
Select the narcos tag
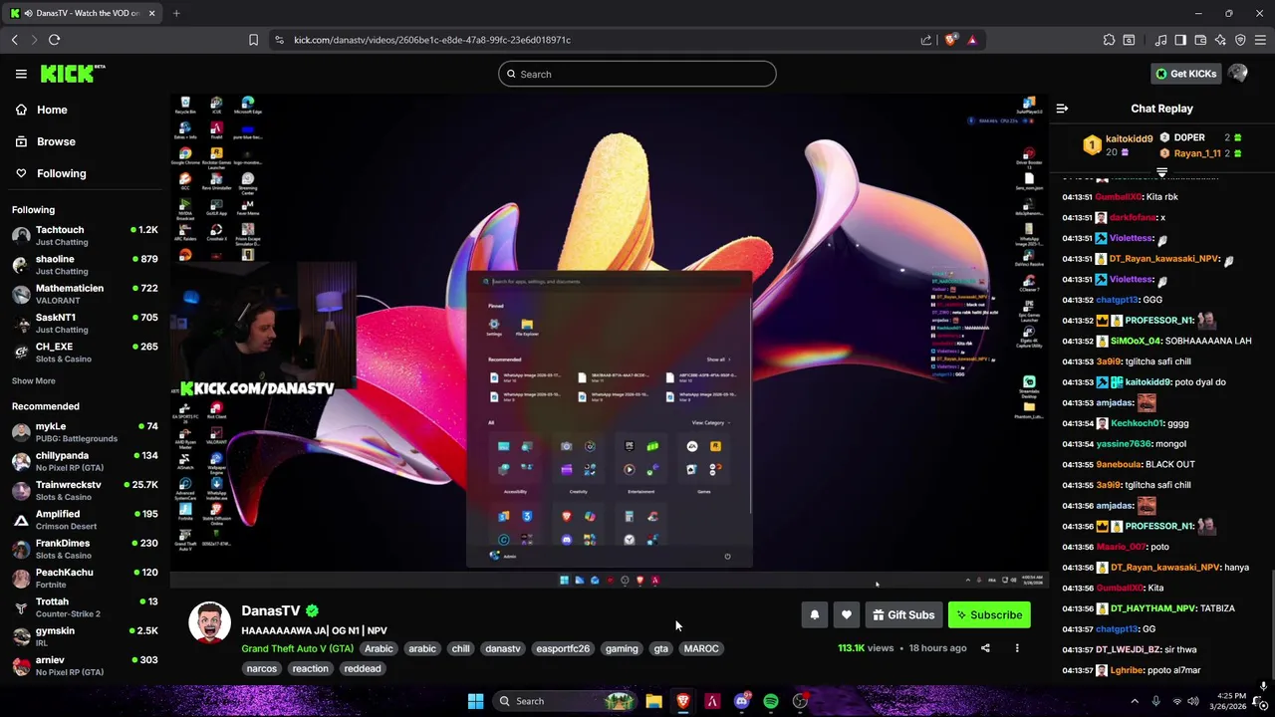tap(262, 668)
